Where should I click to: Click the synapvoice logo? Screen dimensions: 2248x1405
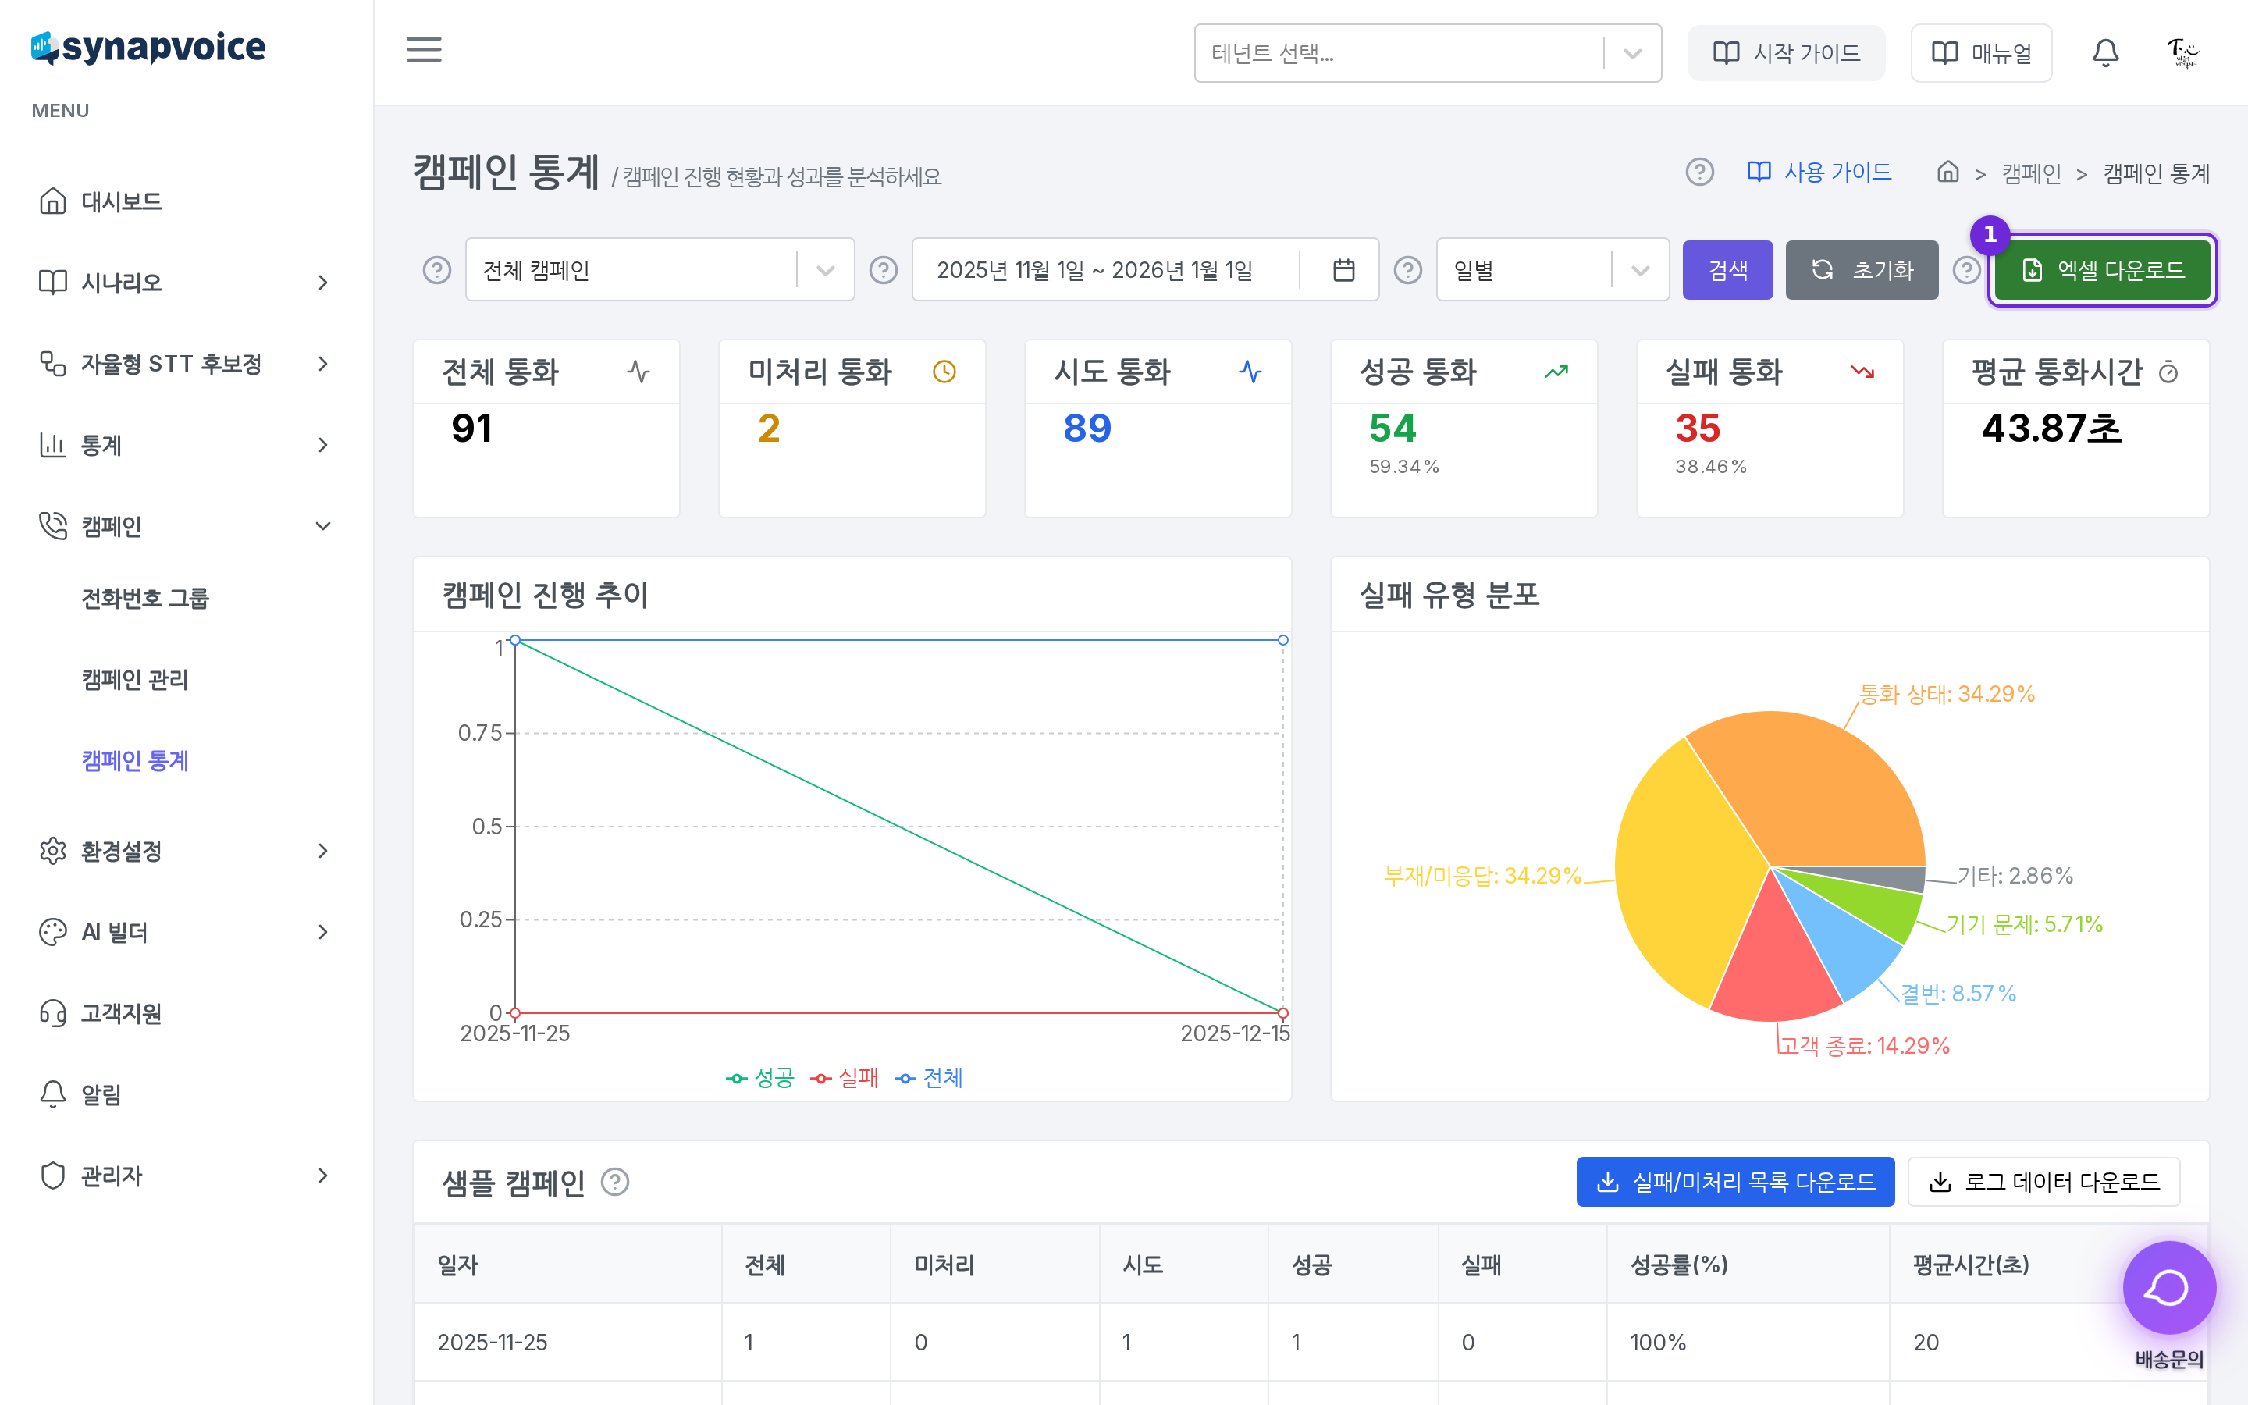[x=148, y=48]
